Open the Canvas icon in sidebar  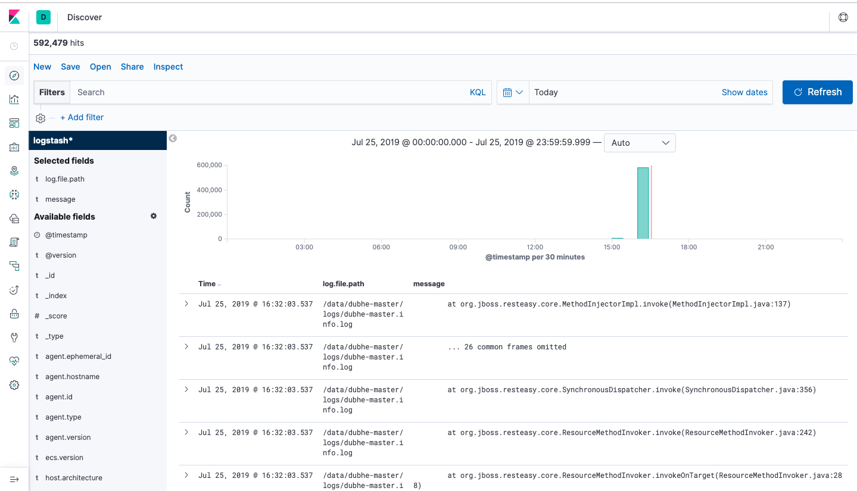point(14,147)
